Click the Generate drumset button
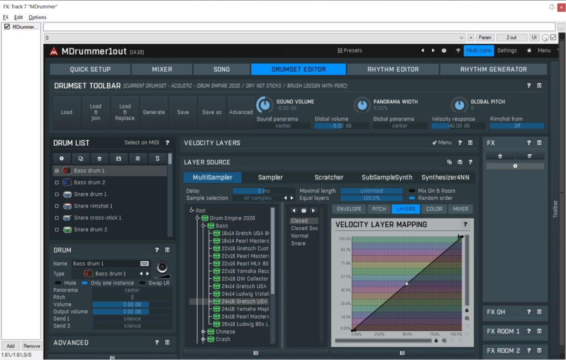 [154, 112]
